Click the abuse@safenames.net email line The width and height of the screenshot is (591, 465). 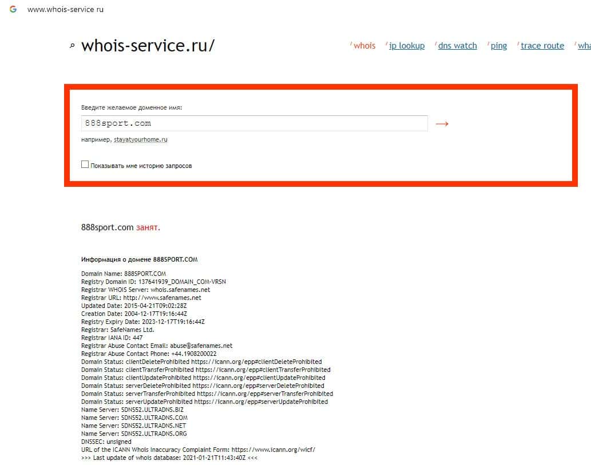[157, 346]
